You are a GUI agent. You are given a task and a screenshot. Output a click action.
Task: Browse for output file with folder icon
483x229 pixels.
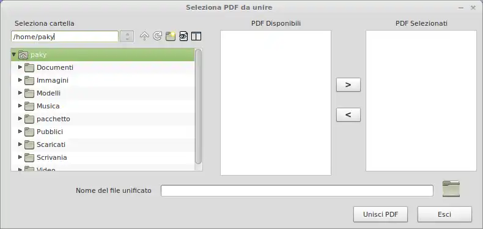pos(451,189)
